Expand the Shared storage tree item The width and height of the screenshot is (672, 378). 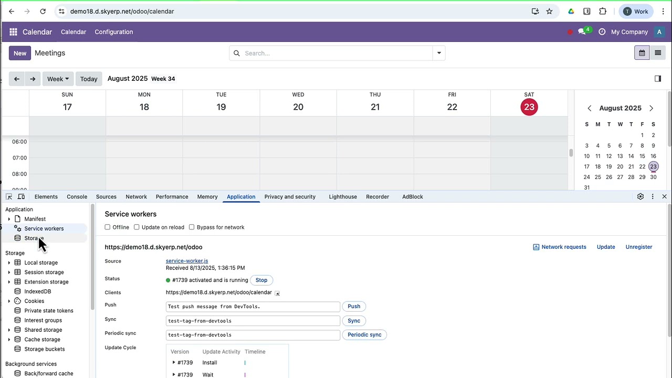[x=9, y=330]
